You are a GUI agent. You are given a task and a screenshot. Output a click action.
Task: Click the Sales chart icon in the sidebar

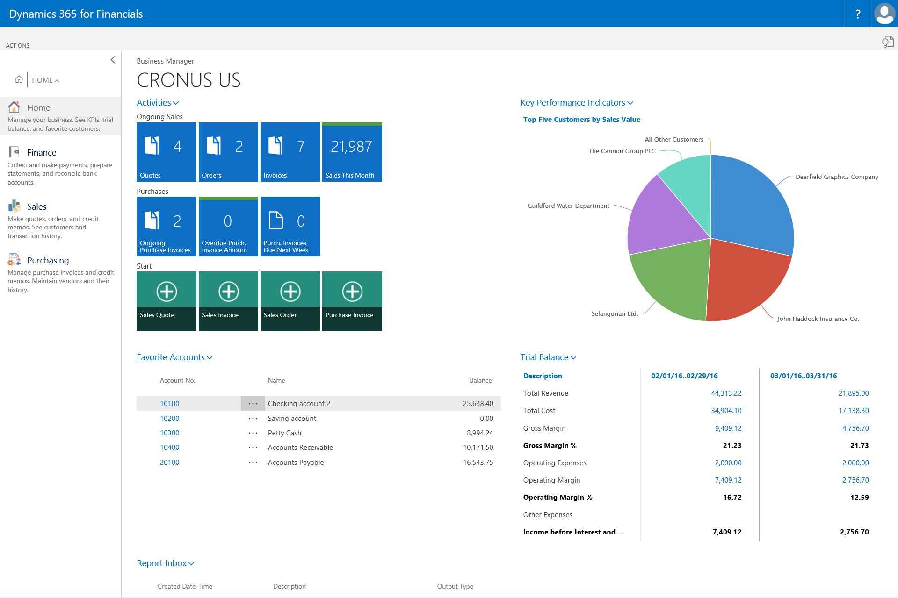tap(14, 206)
